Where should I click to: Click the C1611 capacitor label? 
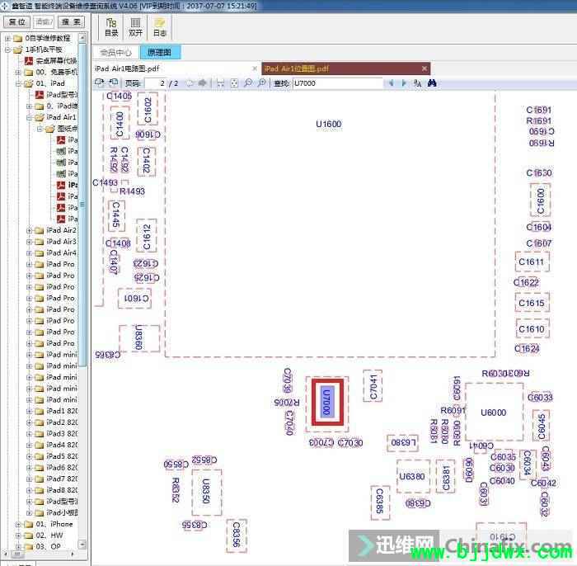click(x=532, y=262)
